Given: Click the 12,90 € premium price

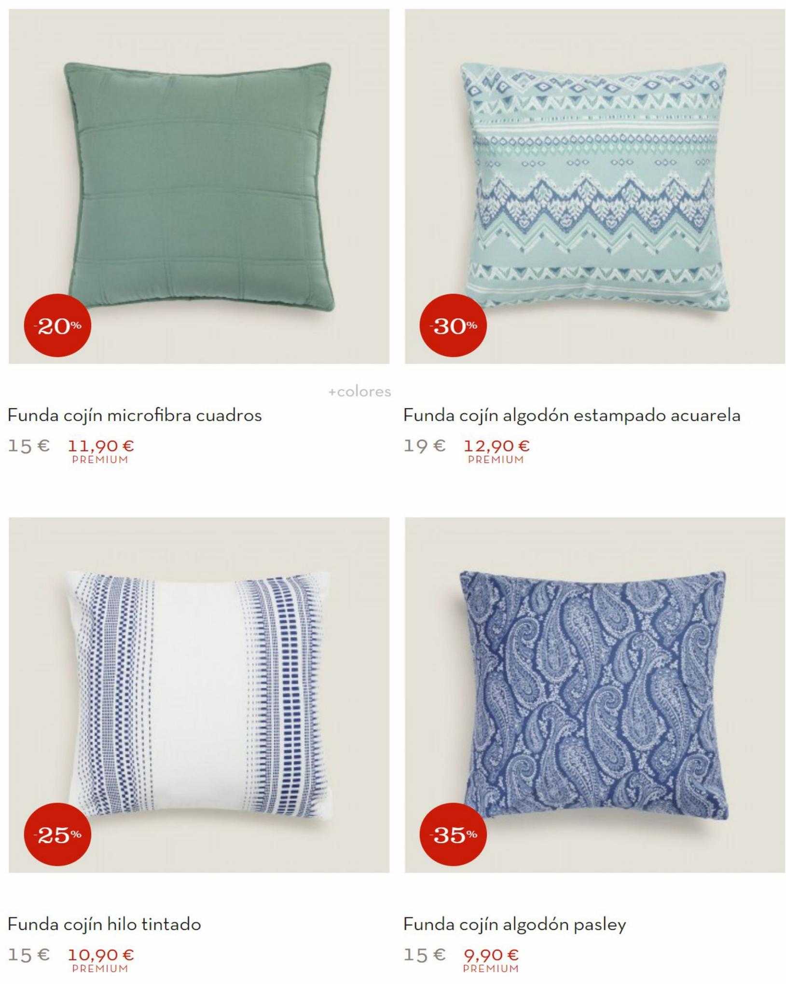Looking at the screenshot, I should point(496,446).
